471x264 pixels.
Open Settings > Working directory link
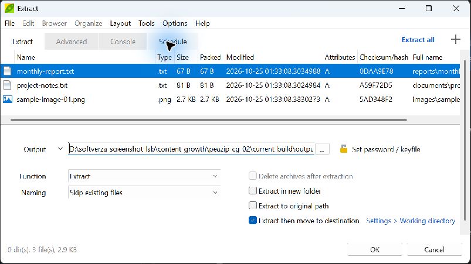tap(411, 221)
